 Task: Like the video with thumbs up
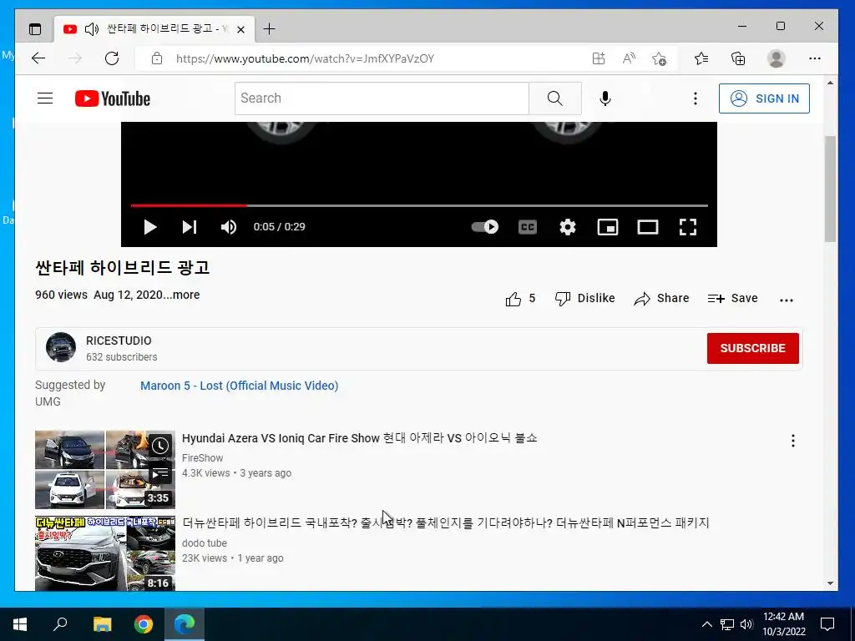click(x=520, y=299)
